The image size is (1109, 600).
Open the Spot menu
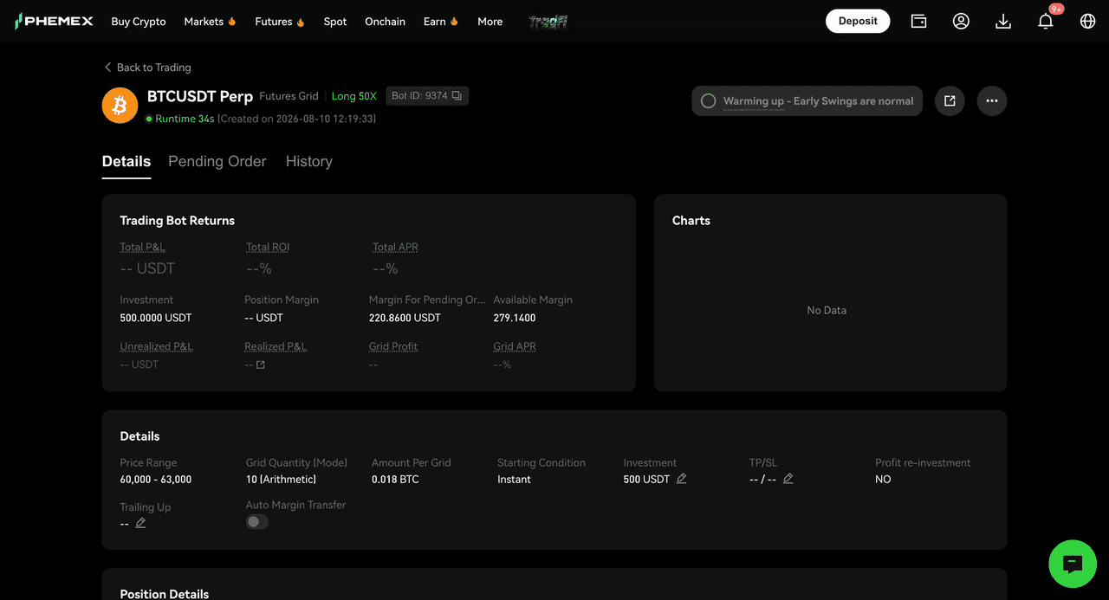pos(335,22)
